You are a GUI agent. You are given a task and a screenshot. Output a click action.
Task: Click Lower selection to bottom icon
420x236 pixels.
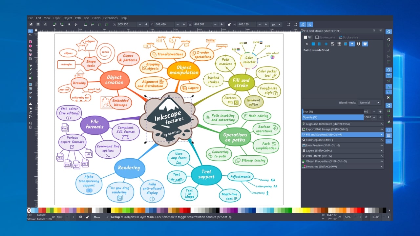[85, 24]
